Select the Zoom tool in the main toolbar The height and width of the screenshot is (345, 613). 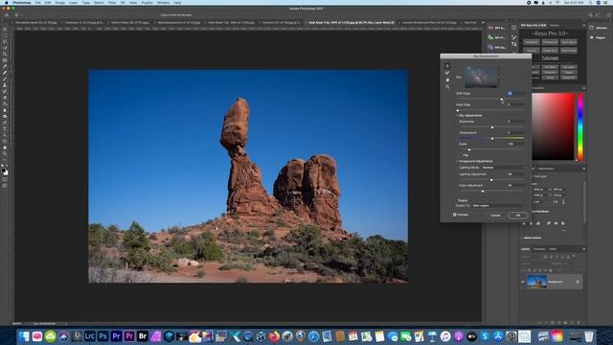click(5, 153)
